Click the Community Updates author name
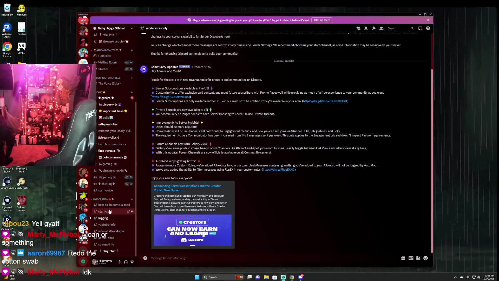Viewport: 499px width, 281px height. (164, 67)
